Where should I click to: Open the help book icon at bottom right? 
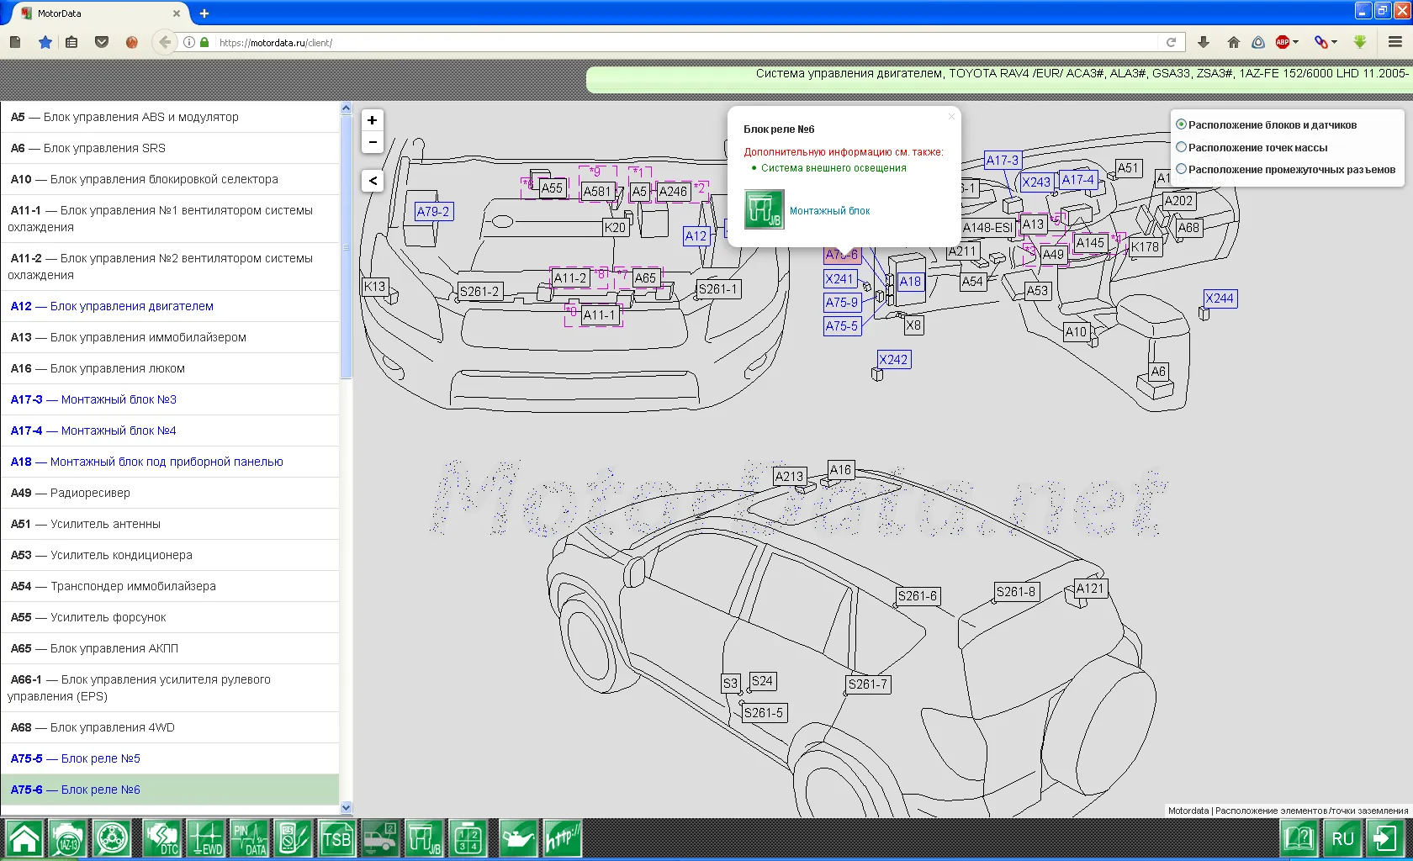1299,838
